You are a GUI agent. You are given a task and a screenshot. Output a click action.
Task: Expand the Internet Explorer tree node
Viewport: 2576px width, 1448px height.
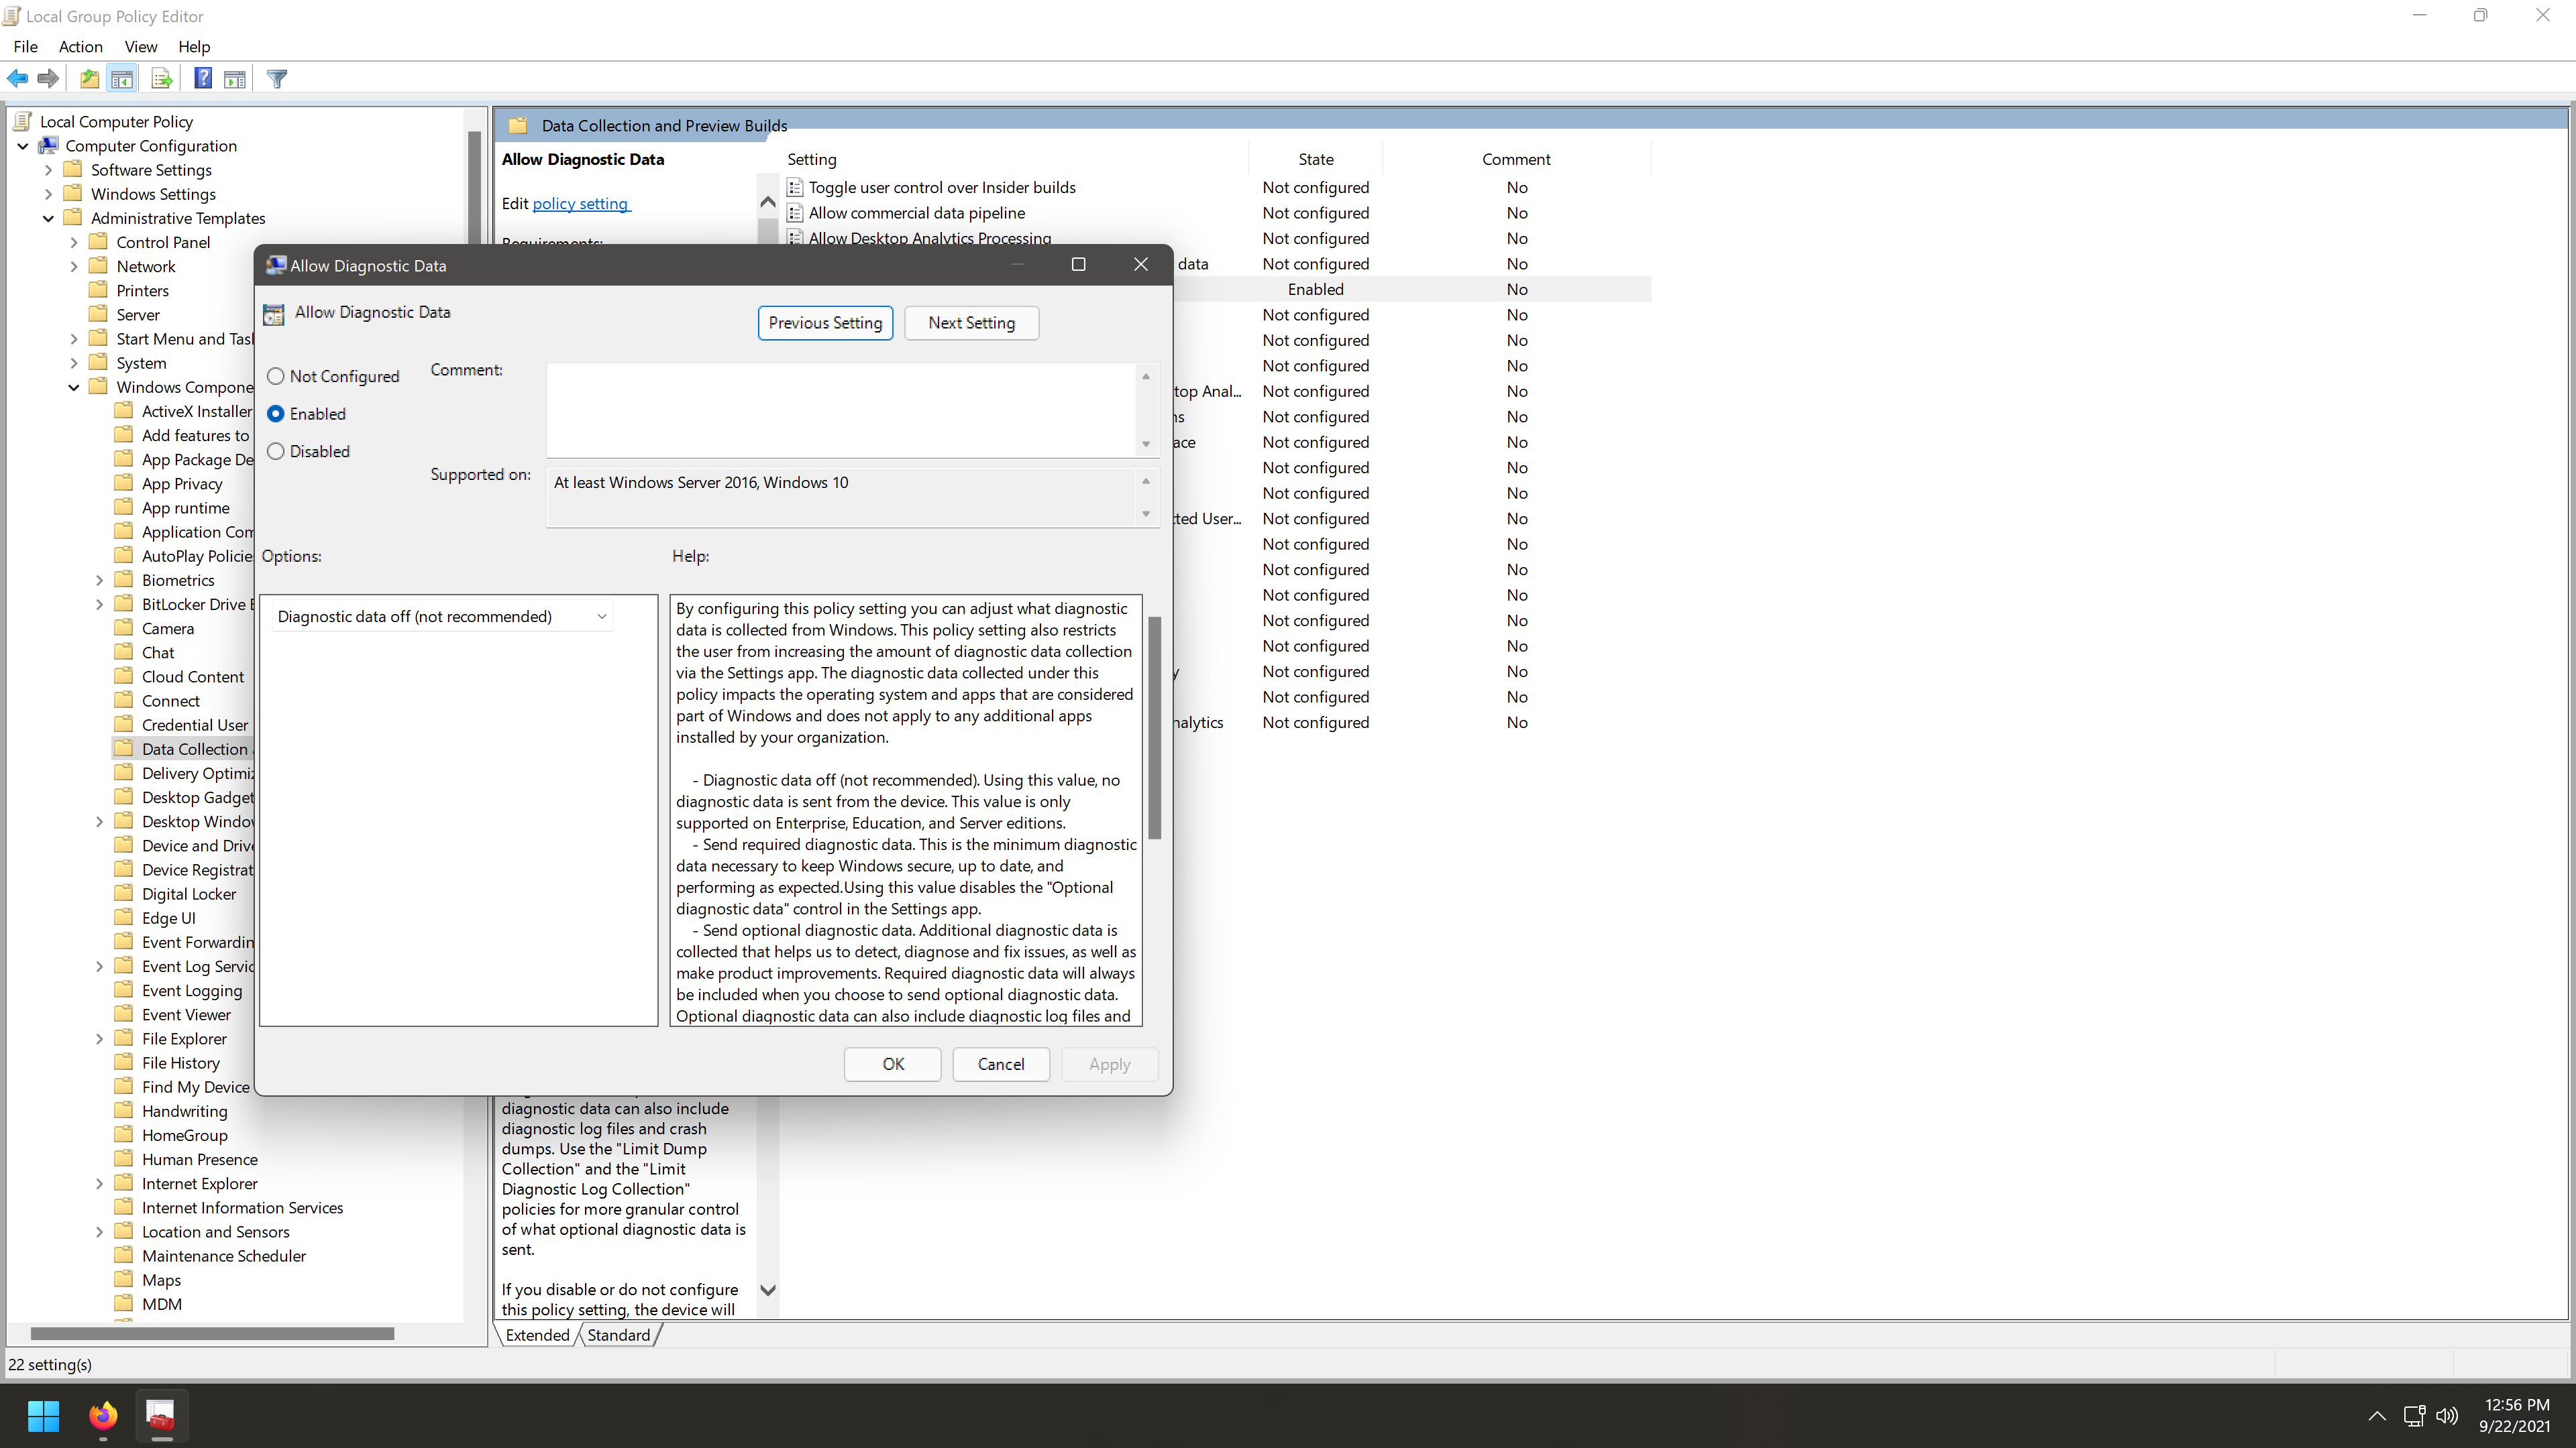pyautogui.click(x=99, y=1183)
